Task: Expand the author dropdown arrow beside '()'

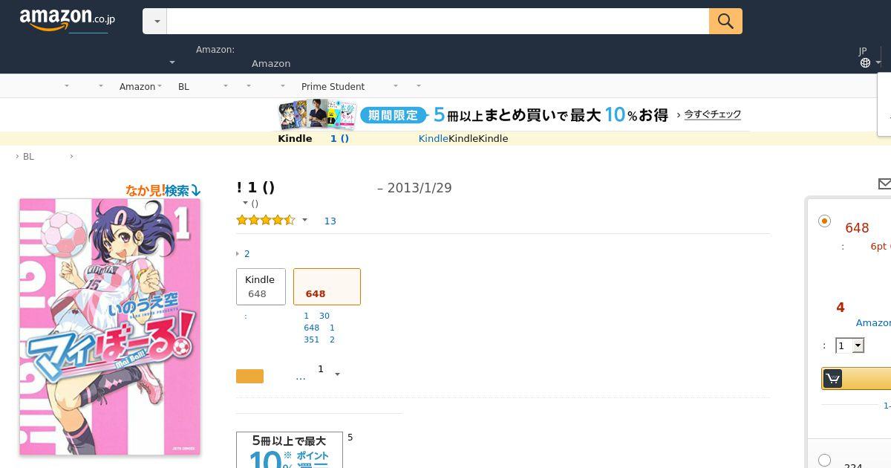Action: pyautogui.click(x=245, y=203)
